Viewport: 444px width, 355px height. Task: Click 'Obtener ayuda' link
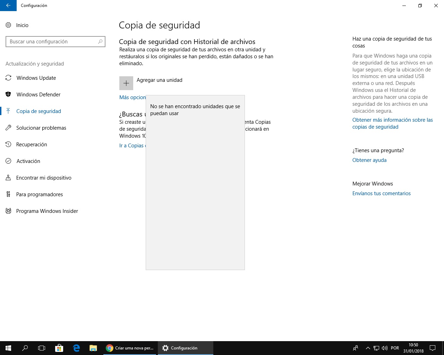click(x=369, y=160)
